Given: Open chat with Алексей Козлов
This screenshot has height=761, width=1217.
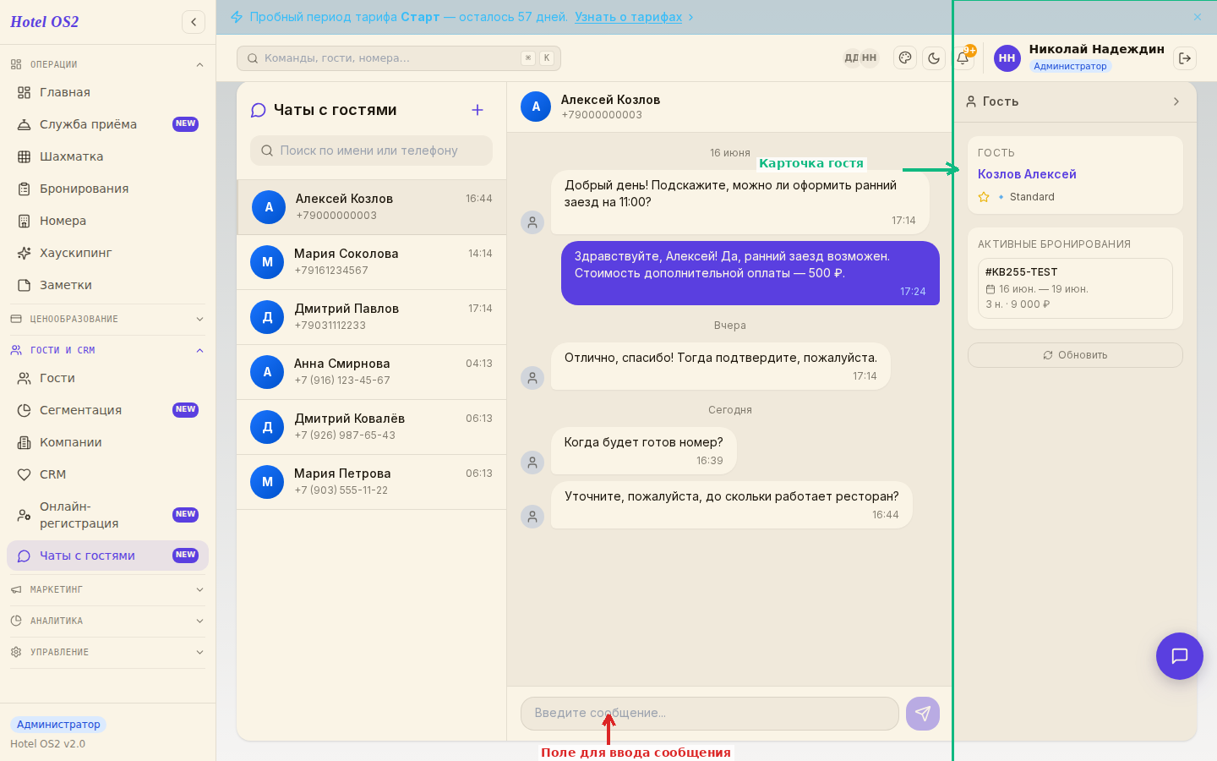Looking at the screenshot, I should (372, 207).
